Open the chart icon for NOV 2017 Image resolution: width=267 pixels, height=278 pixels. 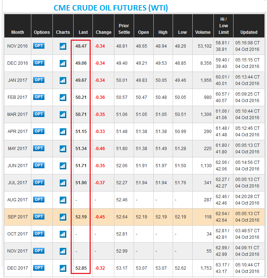(x=63, y=251)
